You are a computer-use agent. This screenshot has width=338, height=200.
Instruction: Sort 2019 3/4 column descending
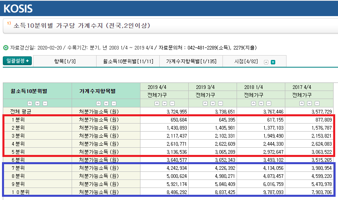[x=212, y=103]
